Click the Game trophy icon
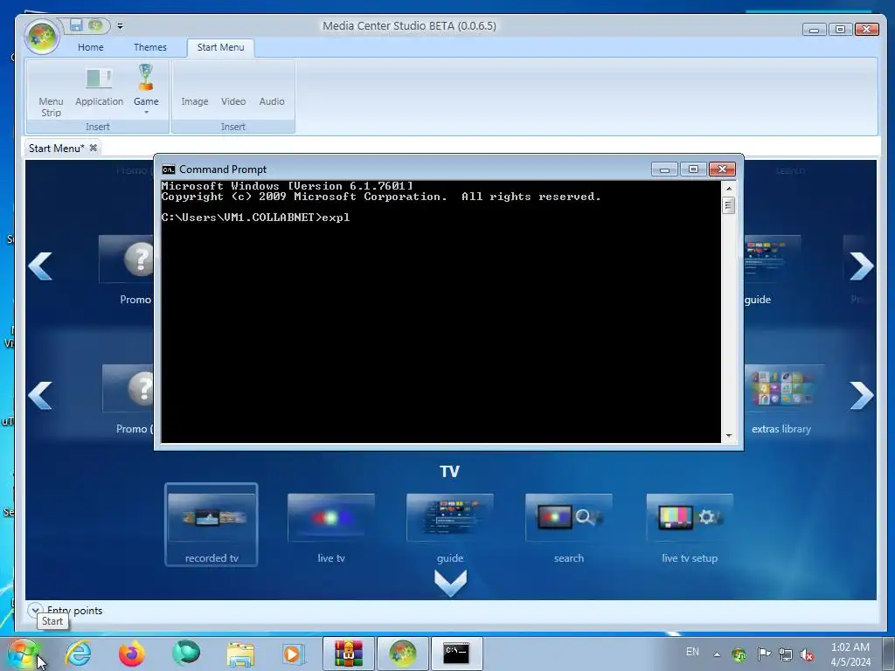Image resolution: width=895 pixels, height=671 pixels. pyautogui.click(x=146, y=78)
